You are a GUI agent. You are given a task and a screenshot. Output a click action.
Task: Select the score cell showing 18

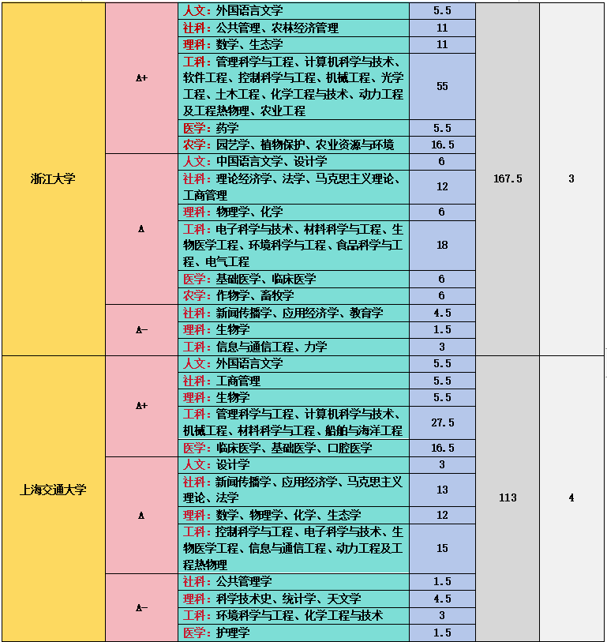tap(442, 246)
